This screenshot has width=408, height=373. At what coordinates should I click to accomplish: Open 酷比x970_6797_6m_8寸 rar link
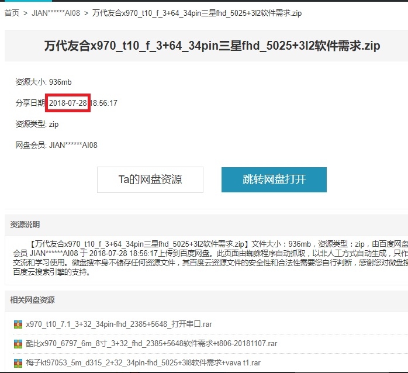click(151, 343)
